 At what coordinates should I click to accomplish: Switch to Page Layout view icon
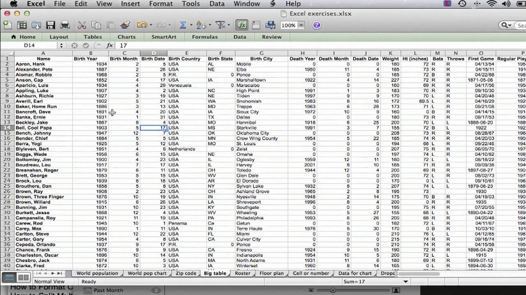23,277
